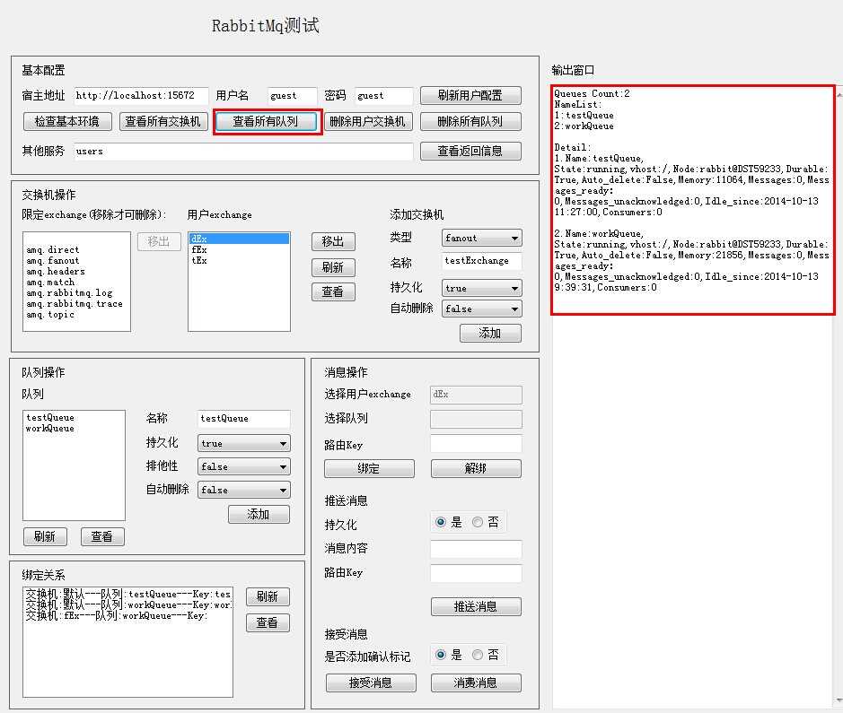Focus 路由Key field under 推送消息
Image resolution: width=843 pixels, height=713 pixels.
(x=476, y=573)
